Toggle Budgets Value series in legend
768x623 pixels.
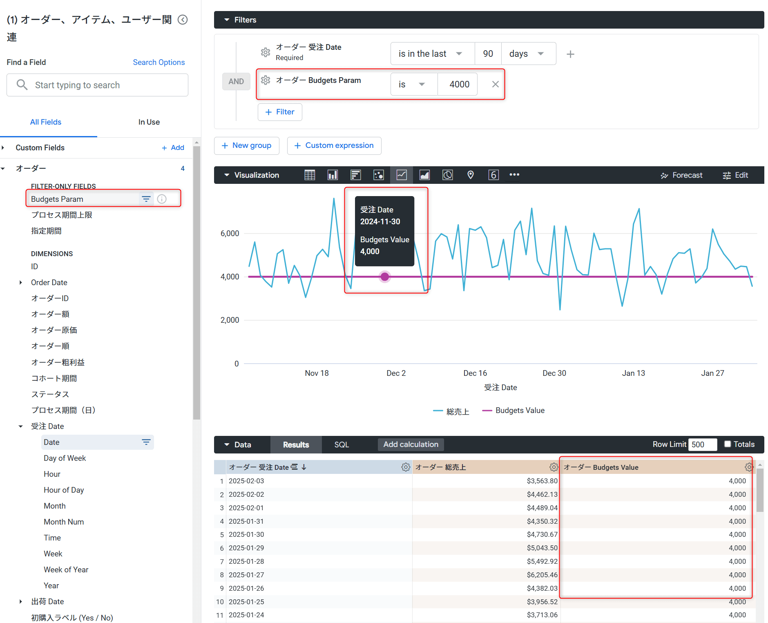[513, 411]
